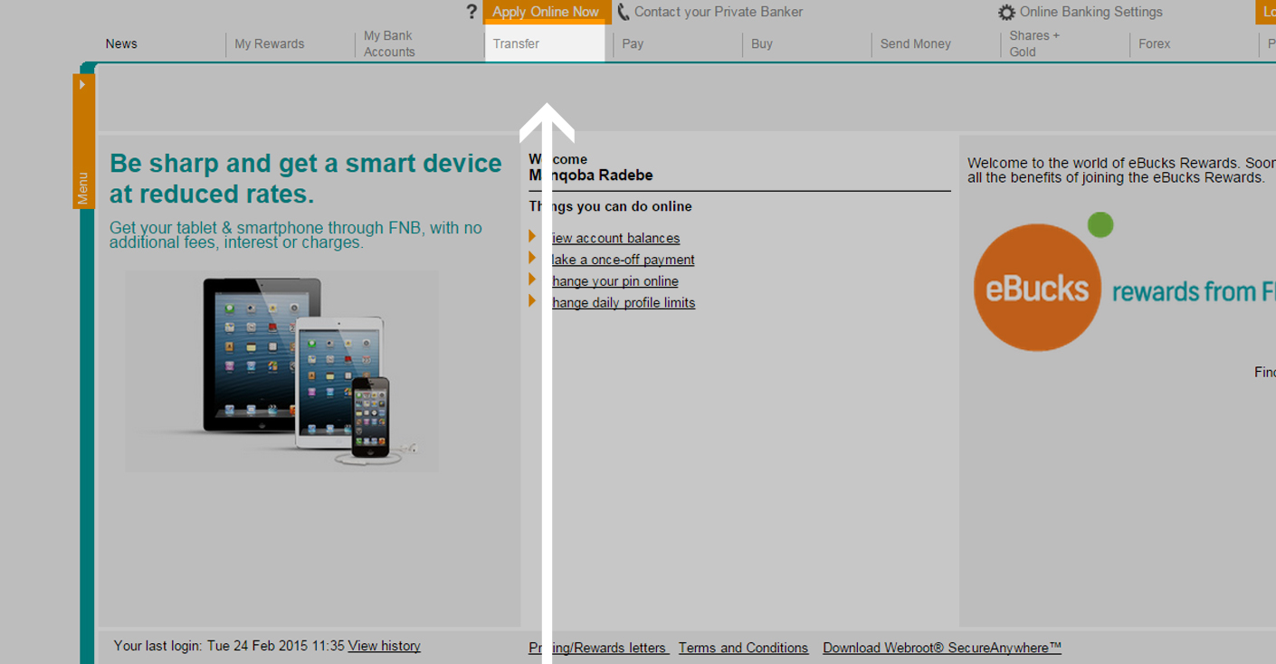Click the vertical Menu label on the orange tab
The height and width of the screenshot is (664, 1276).
83,188
